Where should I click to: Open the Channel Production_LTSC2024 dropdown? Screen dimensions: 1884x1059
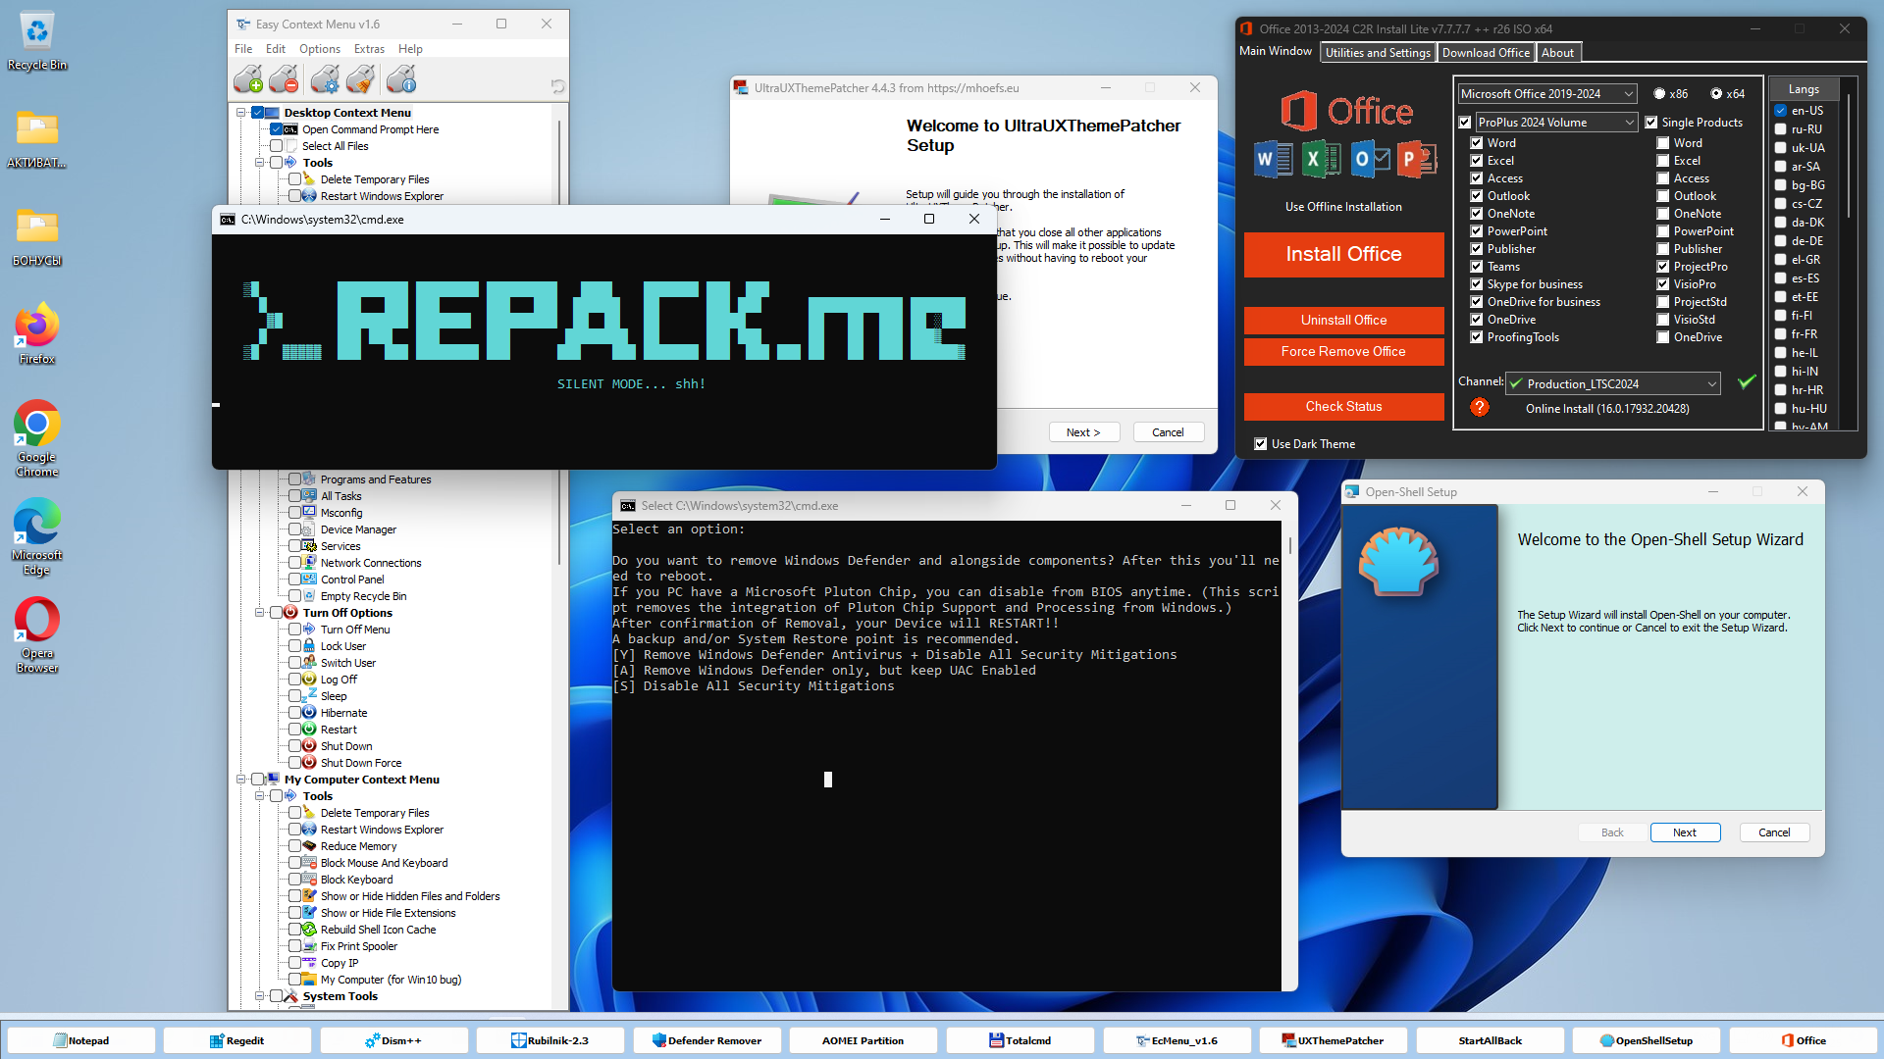[1613, 383]
